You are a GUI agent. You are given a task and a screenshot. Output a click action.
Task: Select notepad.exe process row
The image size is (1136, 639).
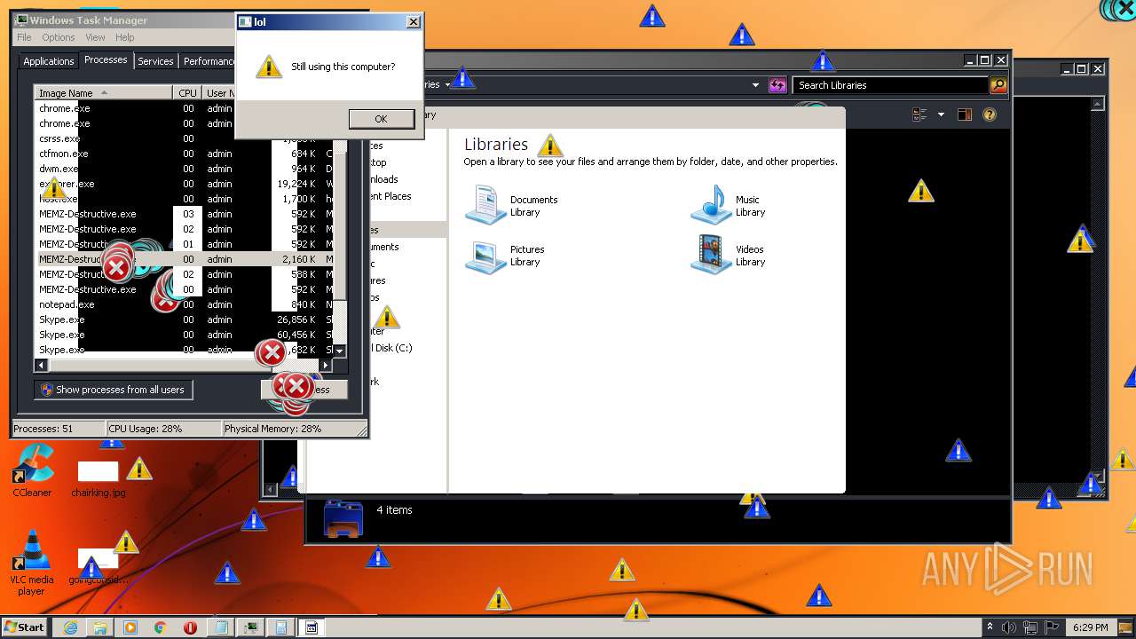[184, 304]
